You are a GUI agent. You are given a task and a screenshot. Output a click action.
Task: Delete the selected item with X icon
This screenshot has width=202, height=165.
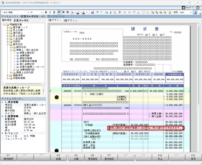tap(120, 12)
